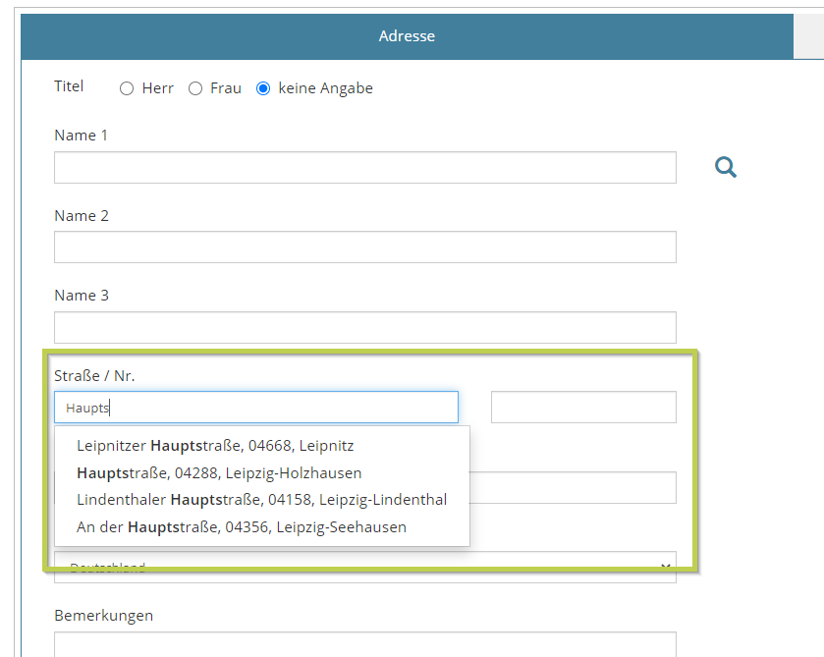824x657 pixels.
Task: Open the Adresse tab
Action: [407, 36]
